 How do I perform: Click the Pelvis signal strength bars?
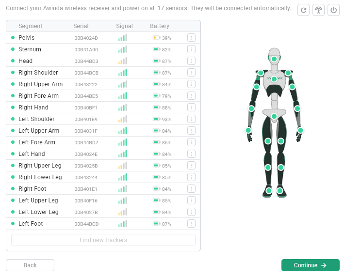[123, 38]
